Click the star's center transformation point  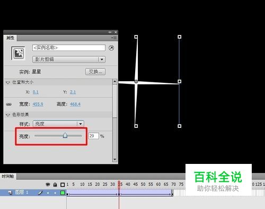point(136,81)
